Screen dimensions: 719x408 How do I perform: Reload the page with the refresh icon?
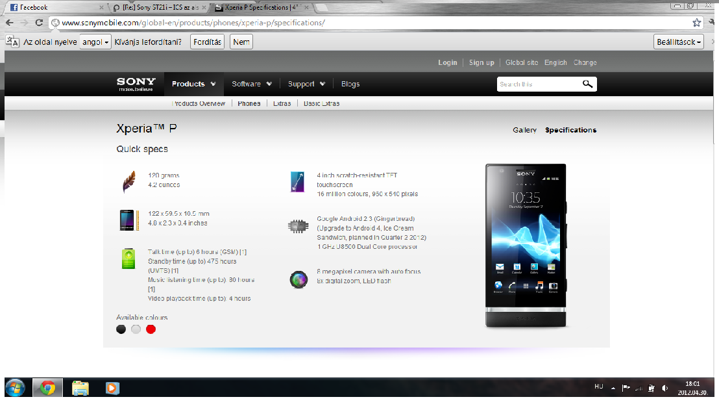pyautogui.click(x=39, y=23)
